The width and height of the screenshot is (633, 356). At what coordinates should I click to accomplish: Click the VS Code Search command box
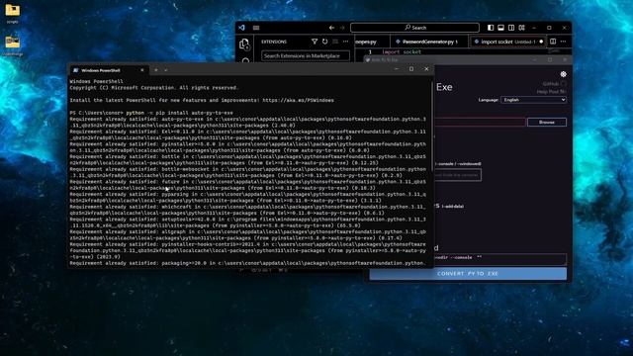click(414, 28)
